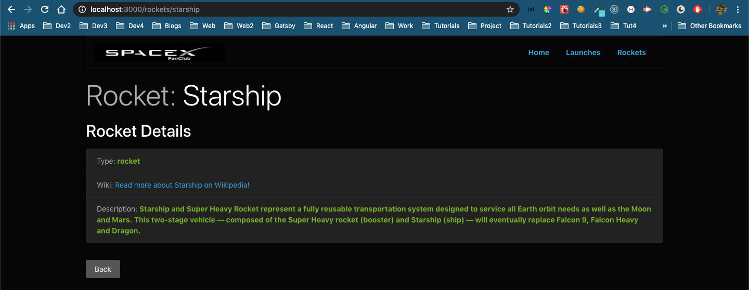Click the browser back arrow

pos(11,9)
